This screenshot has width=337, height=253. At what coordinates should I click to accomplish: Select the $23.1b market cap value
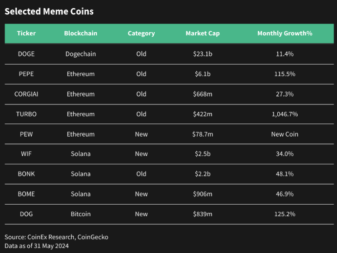pos(203,54)
